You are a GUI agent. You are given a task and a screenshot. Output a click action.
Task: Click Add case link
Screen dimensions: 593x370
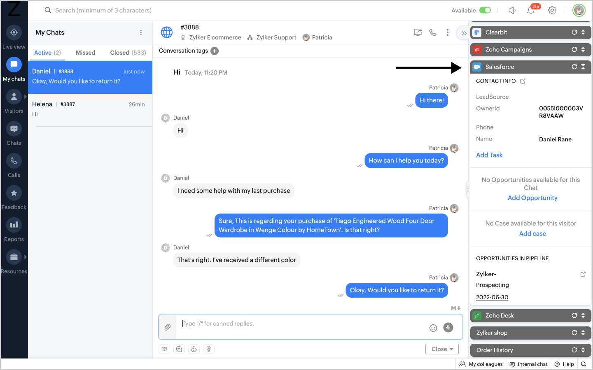click(x=532, y=234)
